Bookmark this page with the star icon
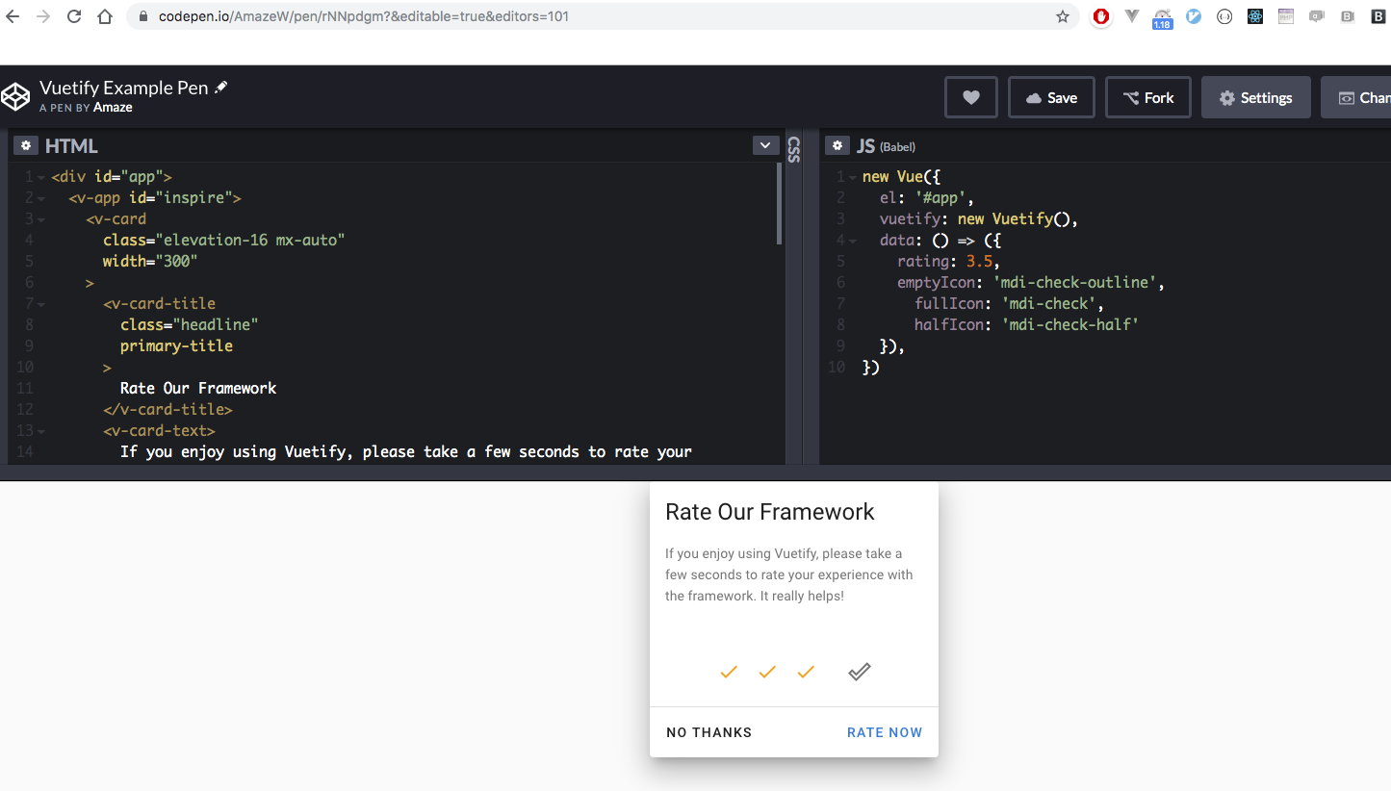1391x791 pixels. (1063, 16)
